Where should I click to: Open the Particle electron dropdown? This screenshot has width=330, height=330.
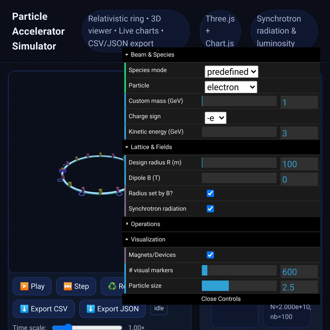click(231, 87)
